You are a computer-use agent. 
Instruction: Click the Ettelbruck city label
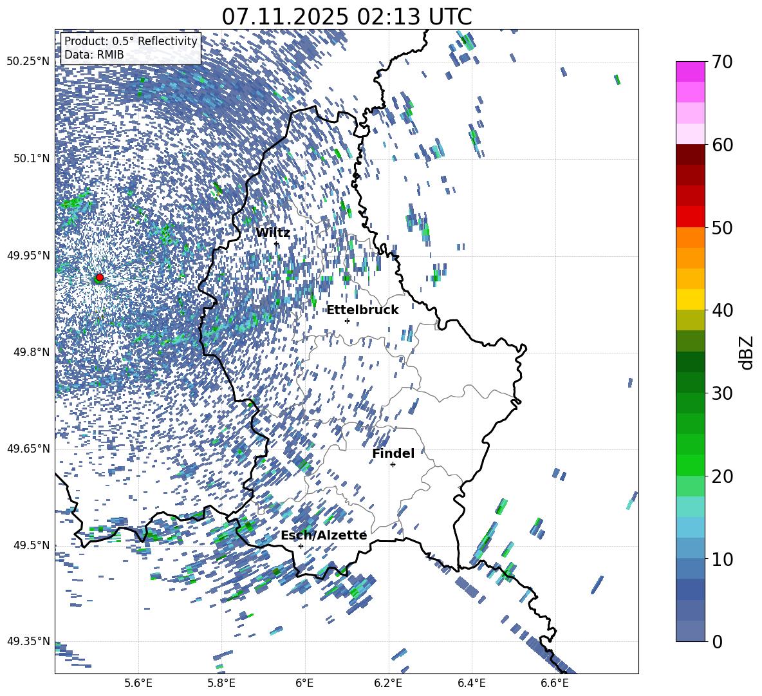[362, 310]
